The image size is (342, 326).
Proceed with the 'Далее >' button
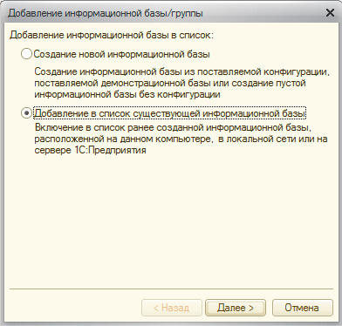(236, 308)
